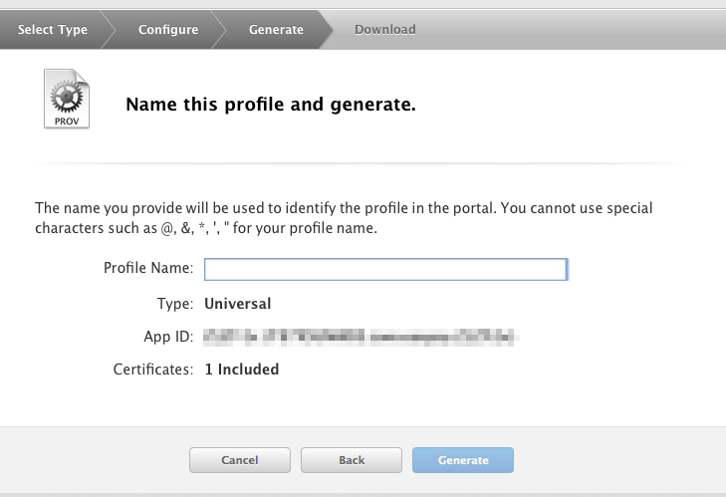Select the 'Universal' type value

tap(238, 304)
